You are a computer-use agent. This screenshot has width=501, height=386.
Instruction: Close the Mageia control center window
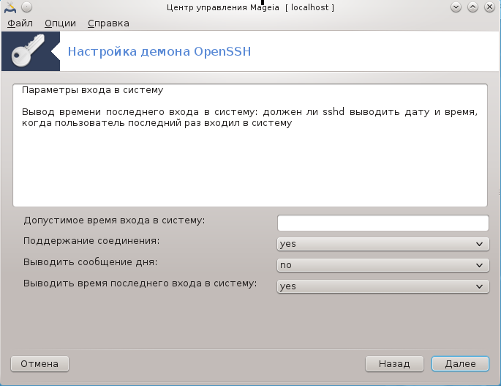coord(489,7)
